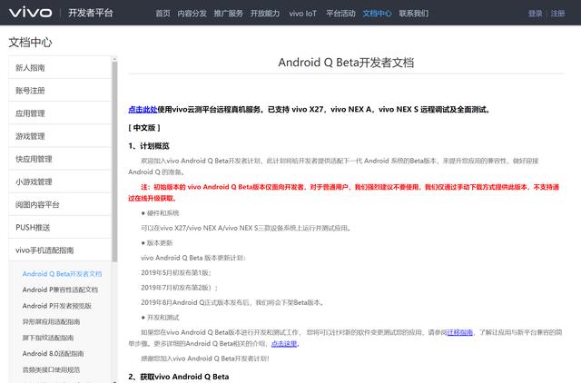Select Android Q Beta开发者文档 in sidebar
This screenshot has width=581, height=383.
(62, 274)
